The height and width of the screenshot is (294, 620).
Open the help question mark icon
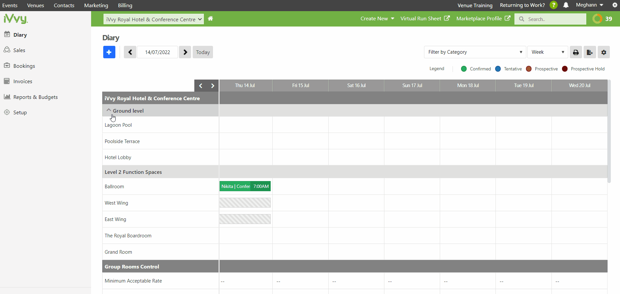553,5
